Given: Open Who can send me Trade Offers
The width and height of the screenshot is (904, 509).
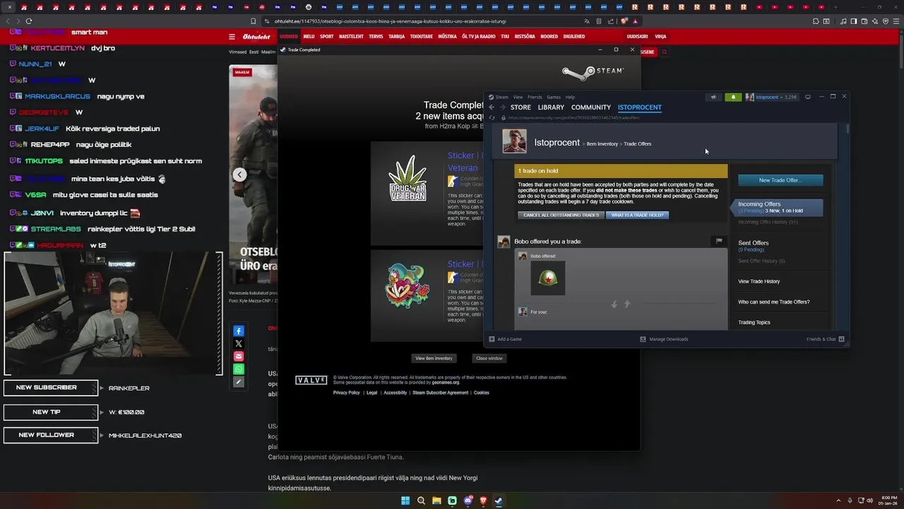Looking at the screenshot, I should click(x=773, y=302).
